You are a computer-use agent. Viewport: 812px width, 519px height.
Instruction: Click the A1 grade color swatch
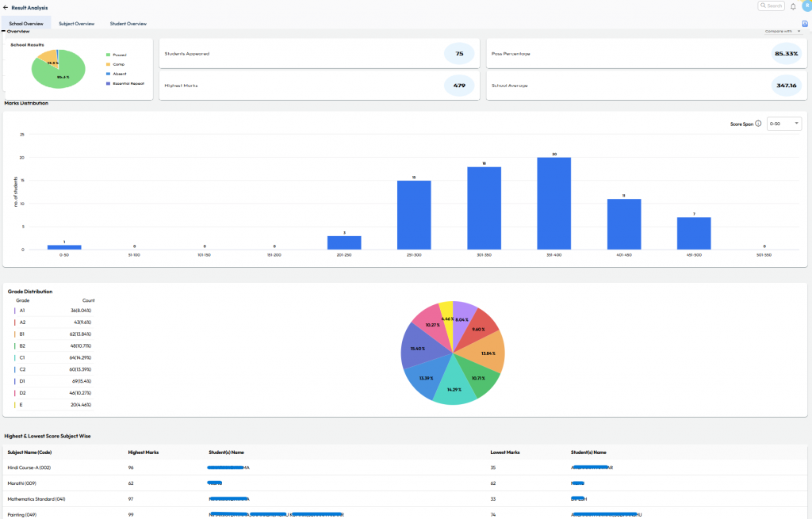point(14,311)
